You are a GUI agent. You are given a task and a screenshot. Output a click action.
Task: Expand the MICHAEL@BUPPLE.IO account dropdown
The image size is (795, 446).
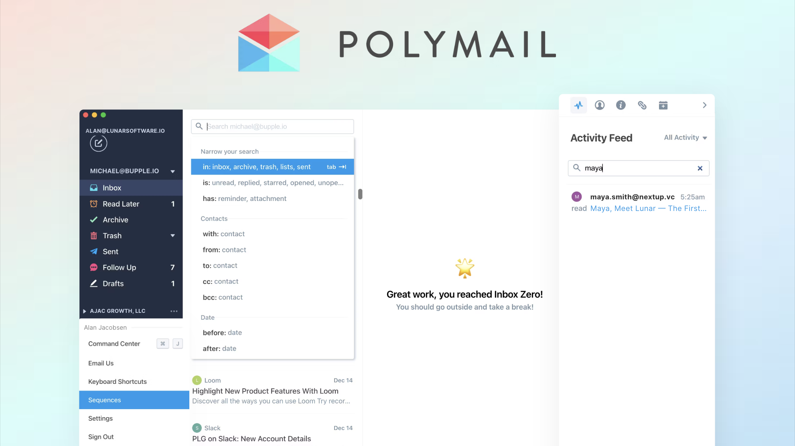tap(172, 171)
